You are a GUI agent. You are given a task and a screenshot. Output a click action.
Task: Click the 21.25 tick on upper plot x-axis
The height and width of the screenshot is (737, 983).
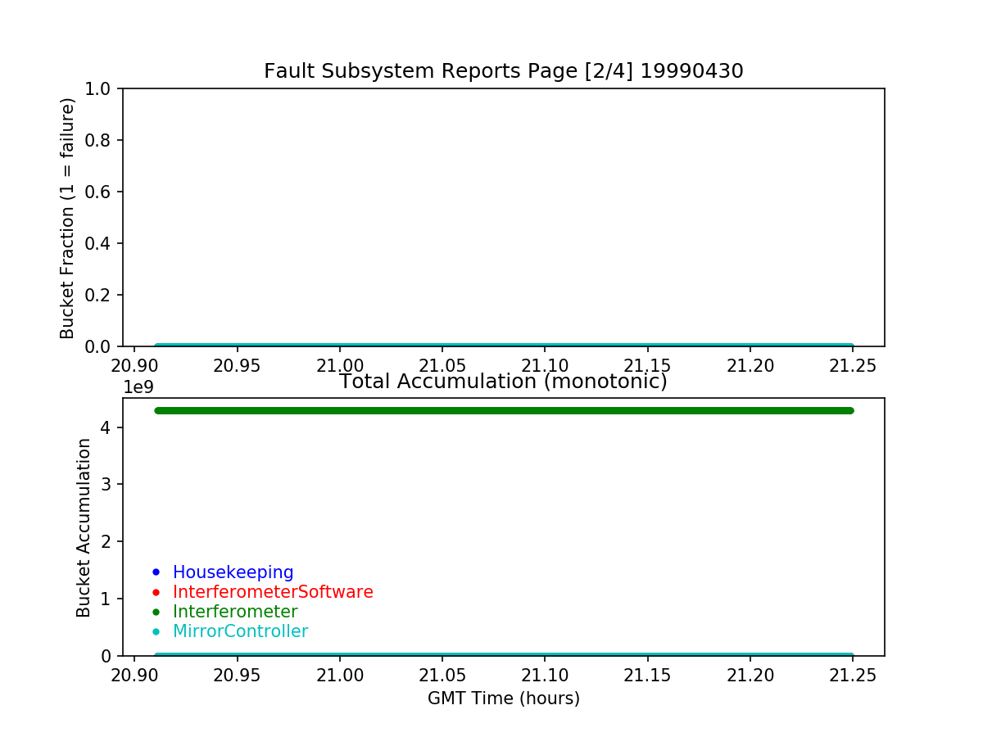852,365
